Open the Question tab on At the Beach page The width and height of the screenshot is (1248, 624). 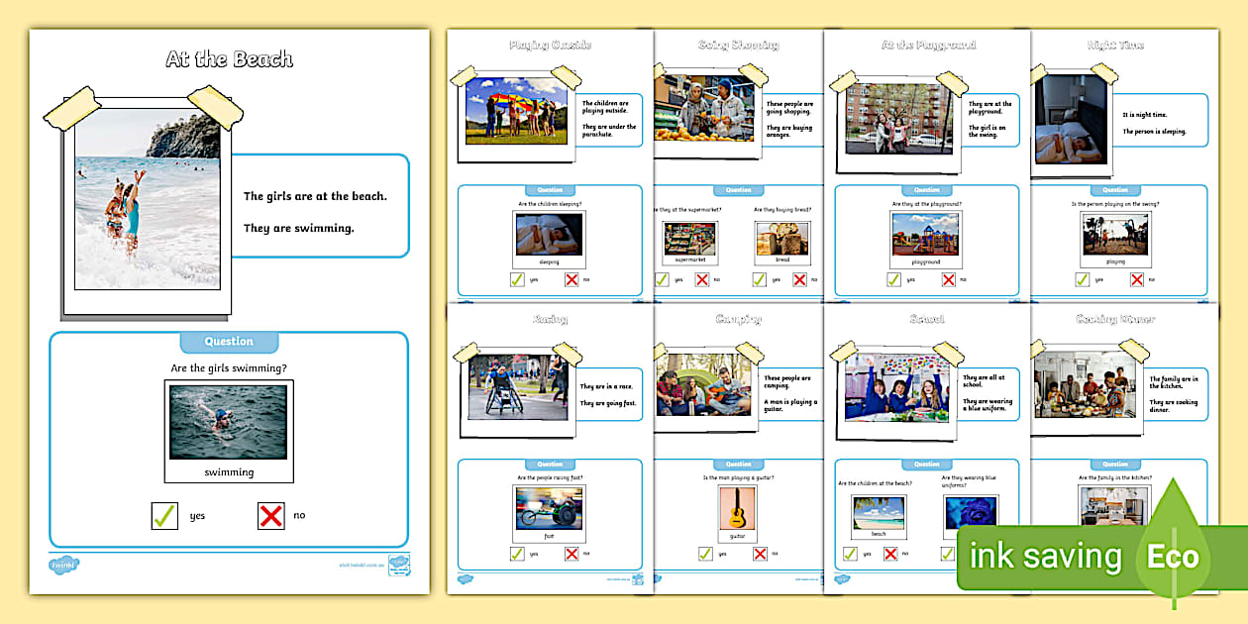pos(228,341)
